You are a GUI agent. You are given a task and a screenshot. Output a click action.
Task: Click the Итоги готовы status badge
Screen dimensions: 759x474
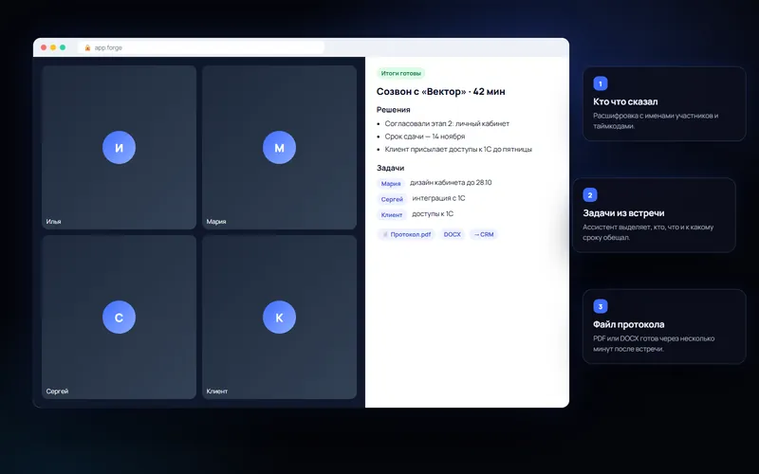400,74
